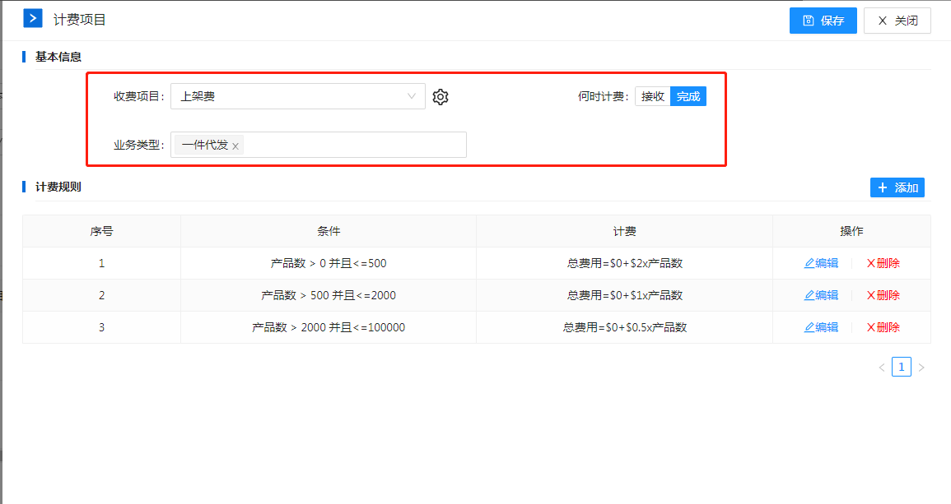Save the billing item with 保存
This screenshot has width=951, height=504.
(x=823, y=21)
